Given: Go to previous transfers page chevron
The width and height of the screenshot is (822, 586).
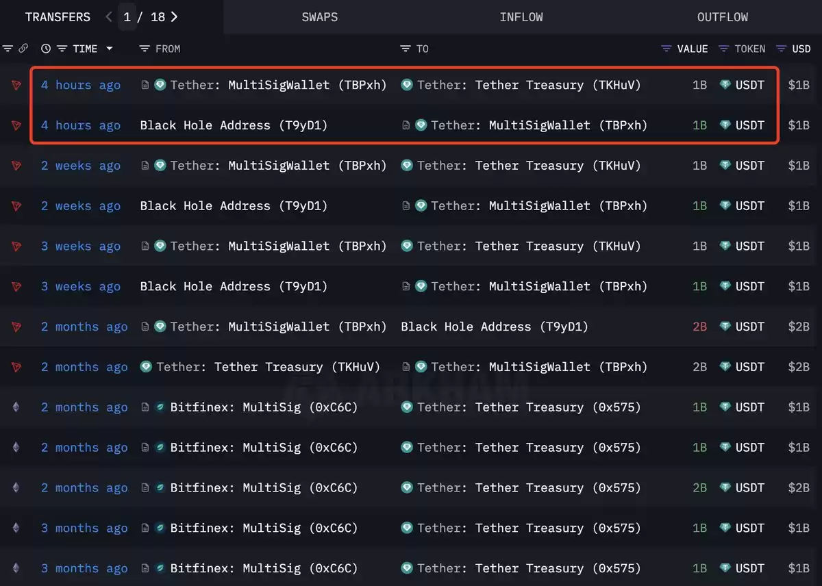Looking at the screenshot, I should point(109,16).
